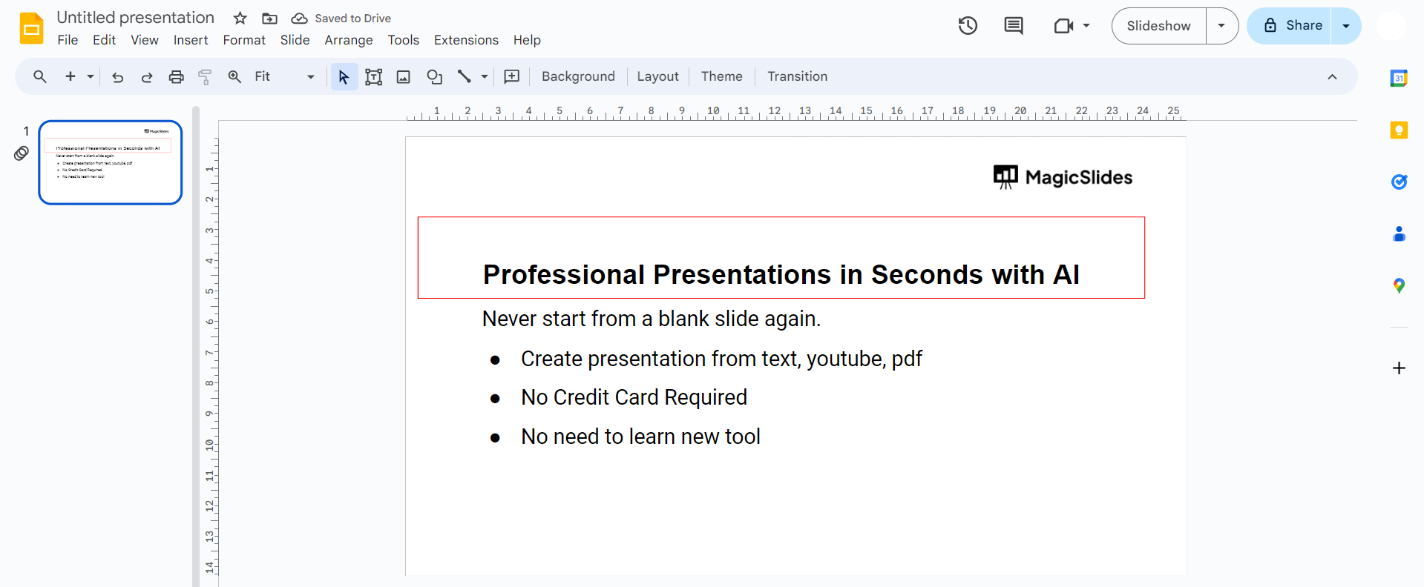1424x587 pixels.
Task: Click the Background button
Action: point(578,76)
